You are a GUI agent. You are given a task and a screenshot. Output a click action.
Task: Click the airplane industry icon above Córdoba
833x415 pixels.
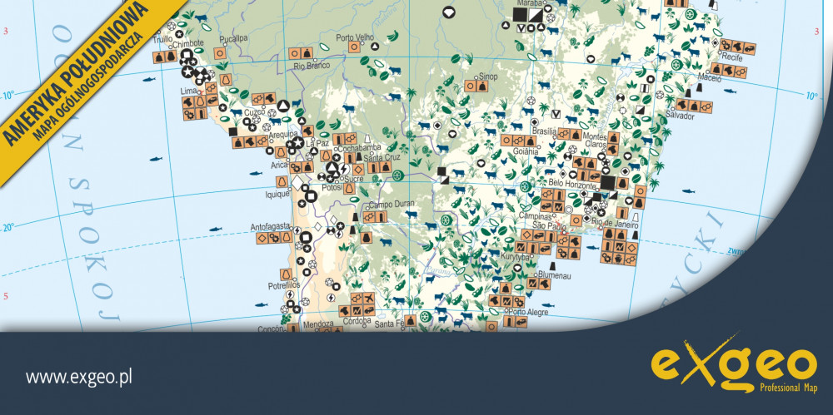[x=369, y=299]
